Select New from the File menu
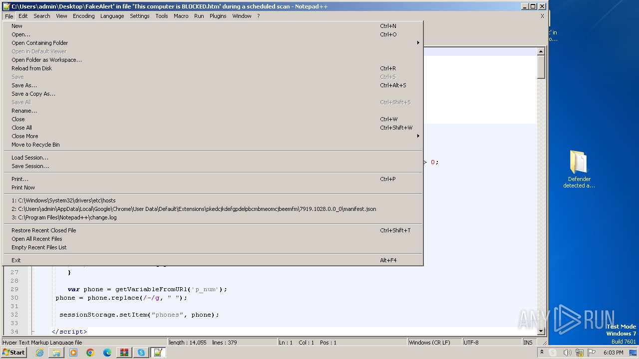 click(213, 26)
